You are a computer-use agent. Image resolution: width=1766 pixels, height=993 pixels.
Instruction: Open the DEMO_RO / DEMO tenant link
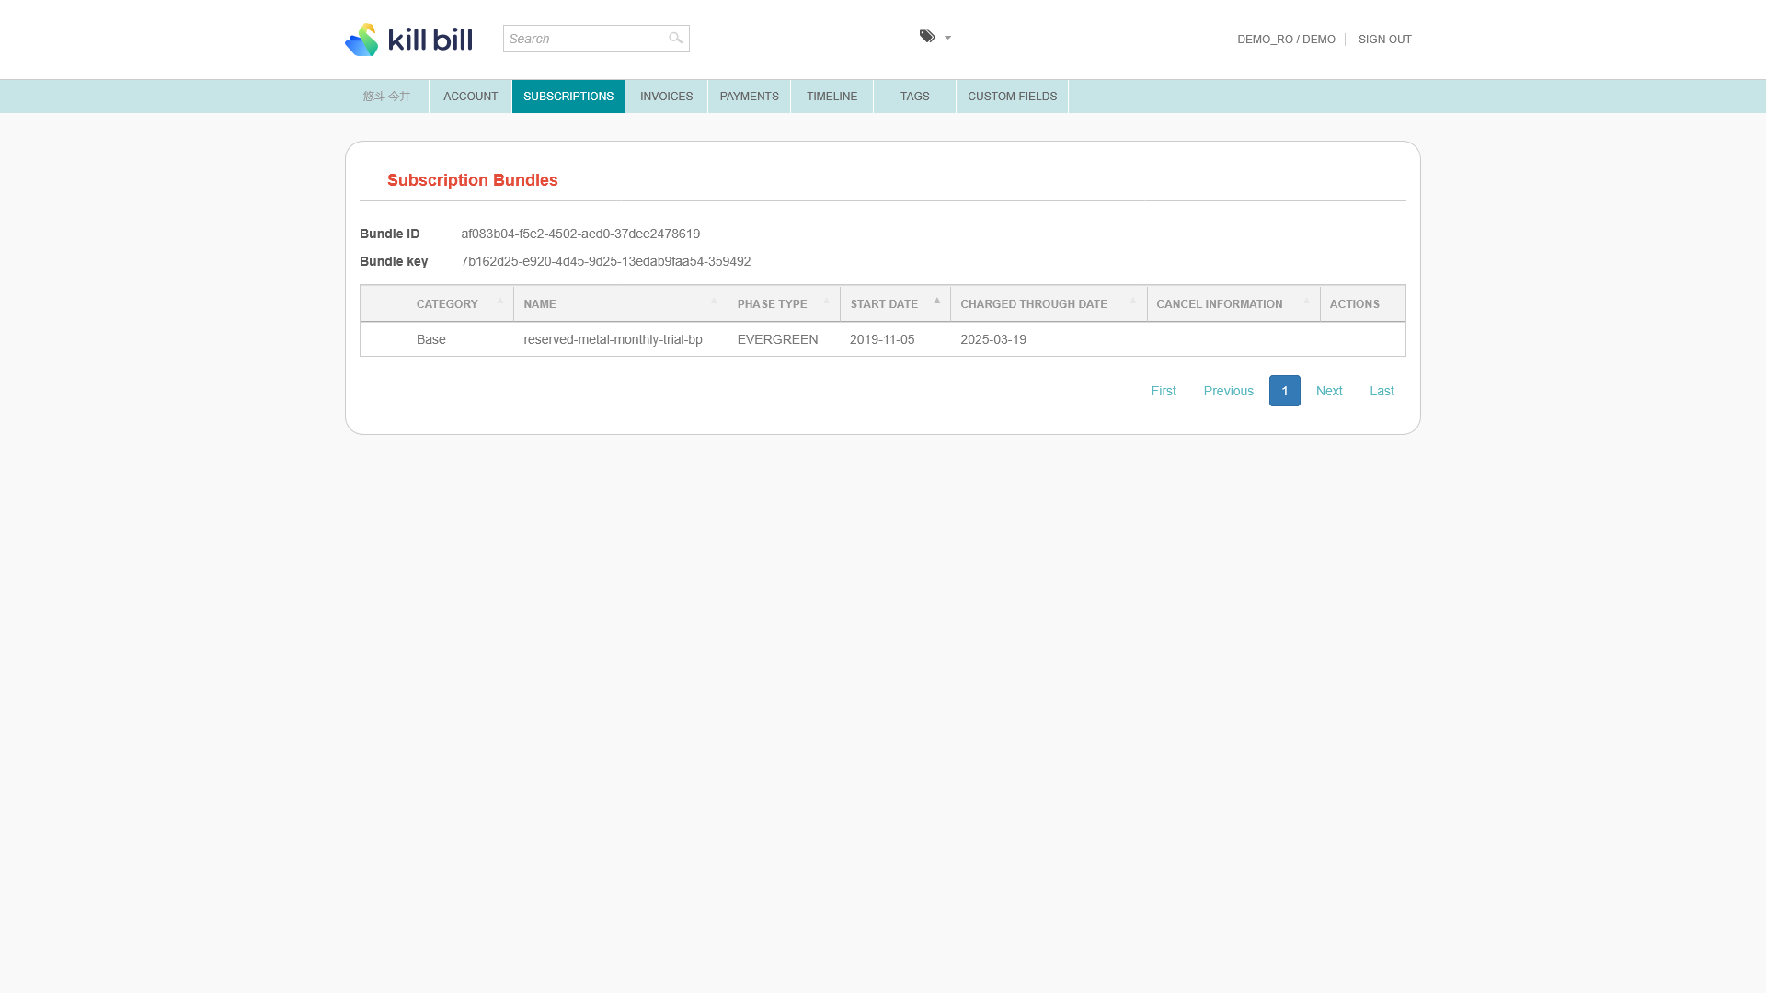click(x=1286, y=40)
